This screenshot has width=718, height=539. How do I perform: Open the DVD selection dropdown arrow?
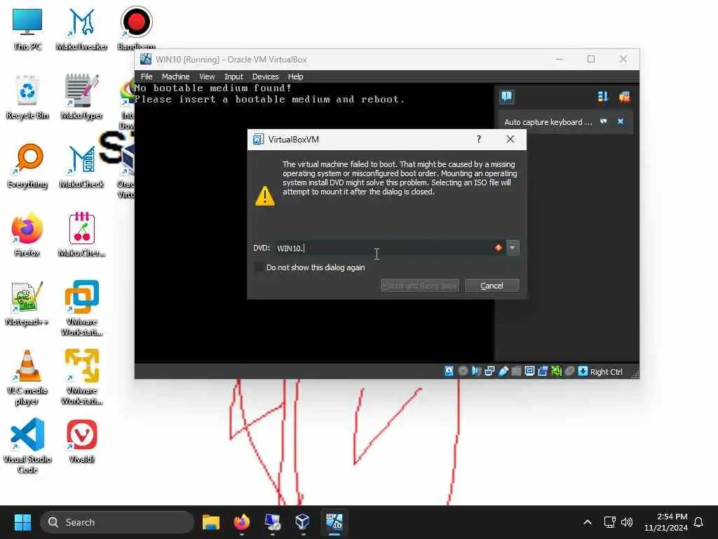point(513,248)
